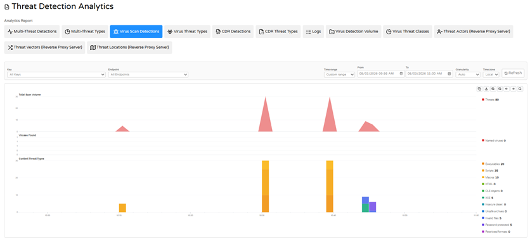This screenshot has width=530, height=241.
Task: Reset zoom with the last chart toolbar magnifier
Action: tap(520, 89)
